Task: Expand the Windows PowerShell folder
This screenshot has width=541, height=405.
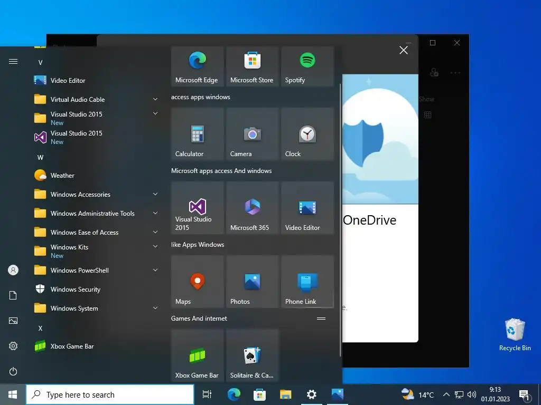Action: coord(97,271)
